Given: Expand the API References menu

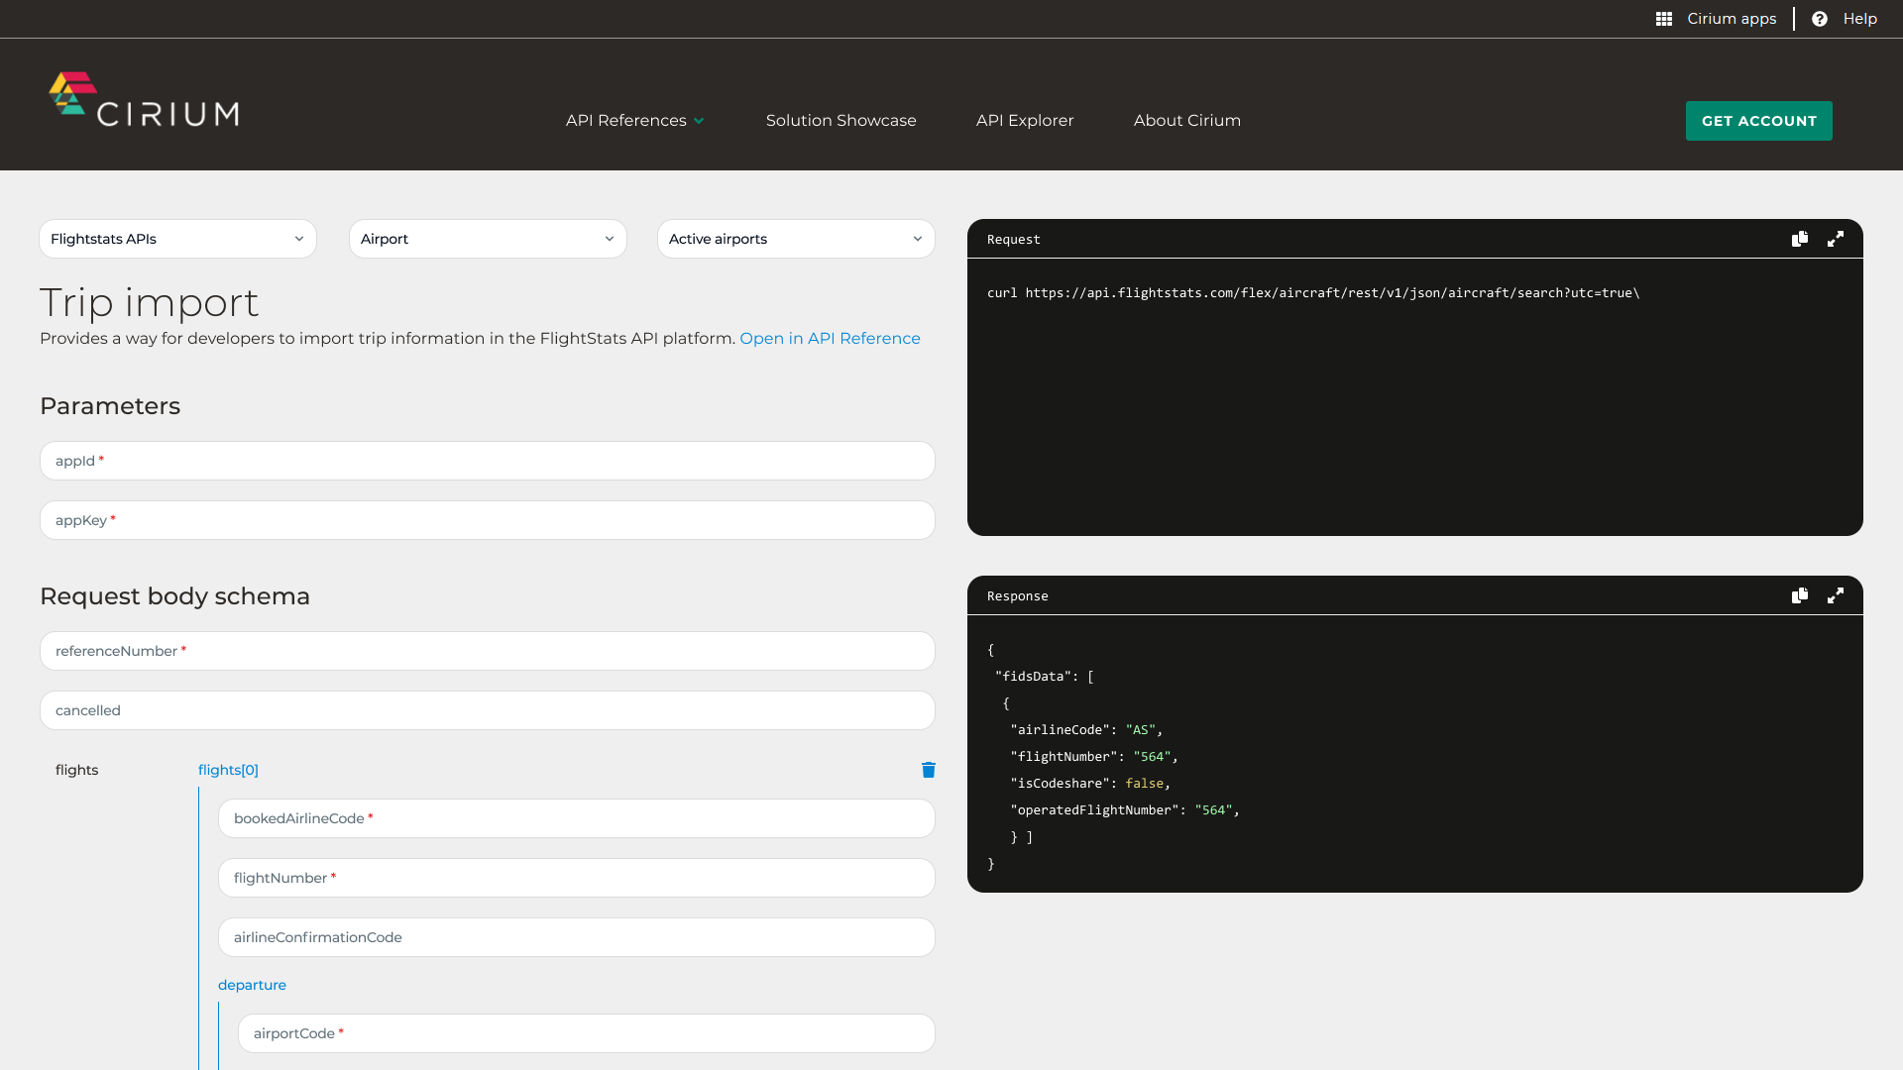Looking at the screenshot, I should 635,120.
